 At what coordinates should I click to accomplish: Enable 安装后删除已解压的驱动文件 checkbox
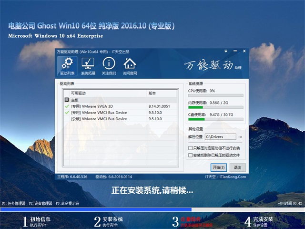191,155
